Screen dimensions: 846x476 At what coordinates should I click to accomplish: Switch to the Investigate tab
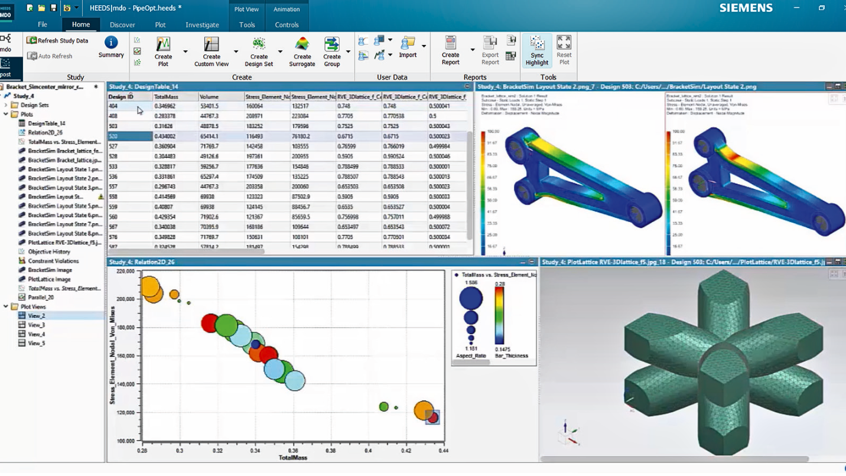(202, 25)
